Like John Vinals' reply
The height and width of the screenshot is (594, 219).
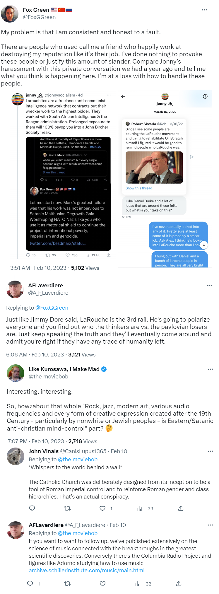102,508
